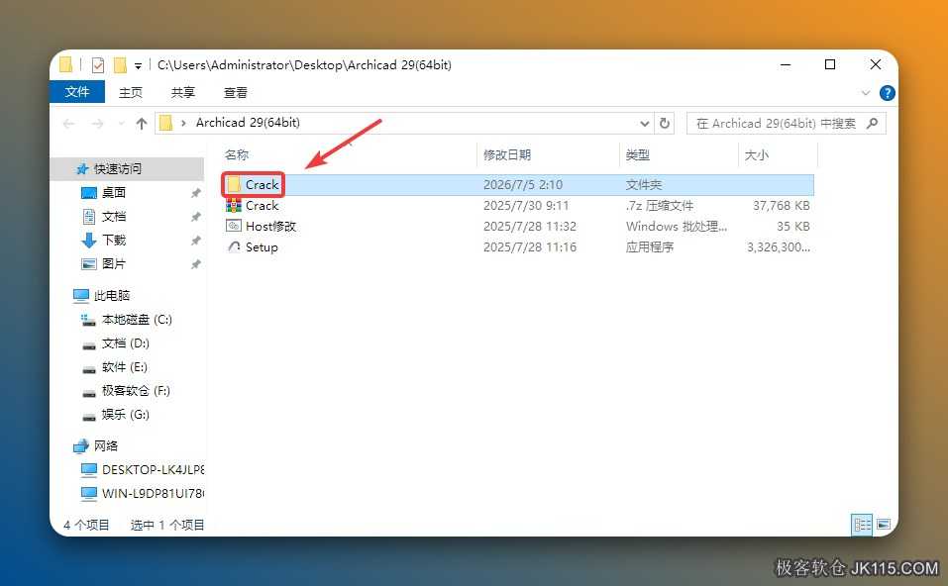Go up one folder level
This screenshot has width=948, height=586.
[x=142, y=124]
